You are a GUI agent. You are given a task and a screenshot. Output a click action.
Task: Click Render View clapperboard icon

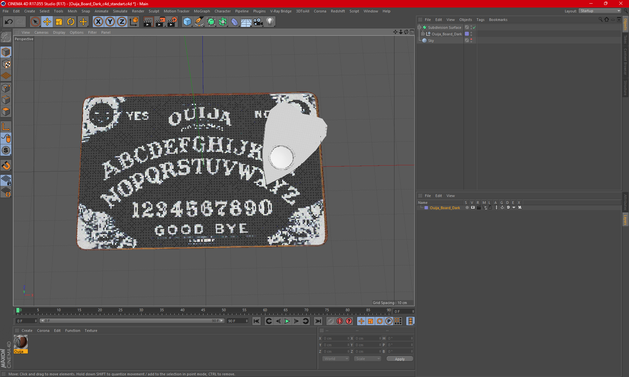click(148, 22)
